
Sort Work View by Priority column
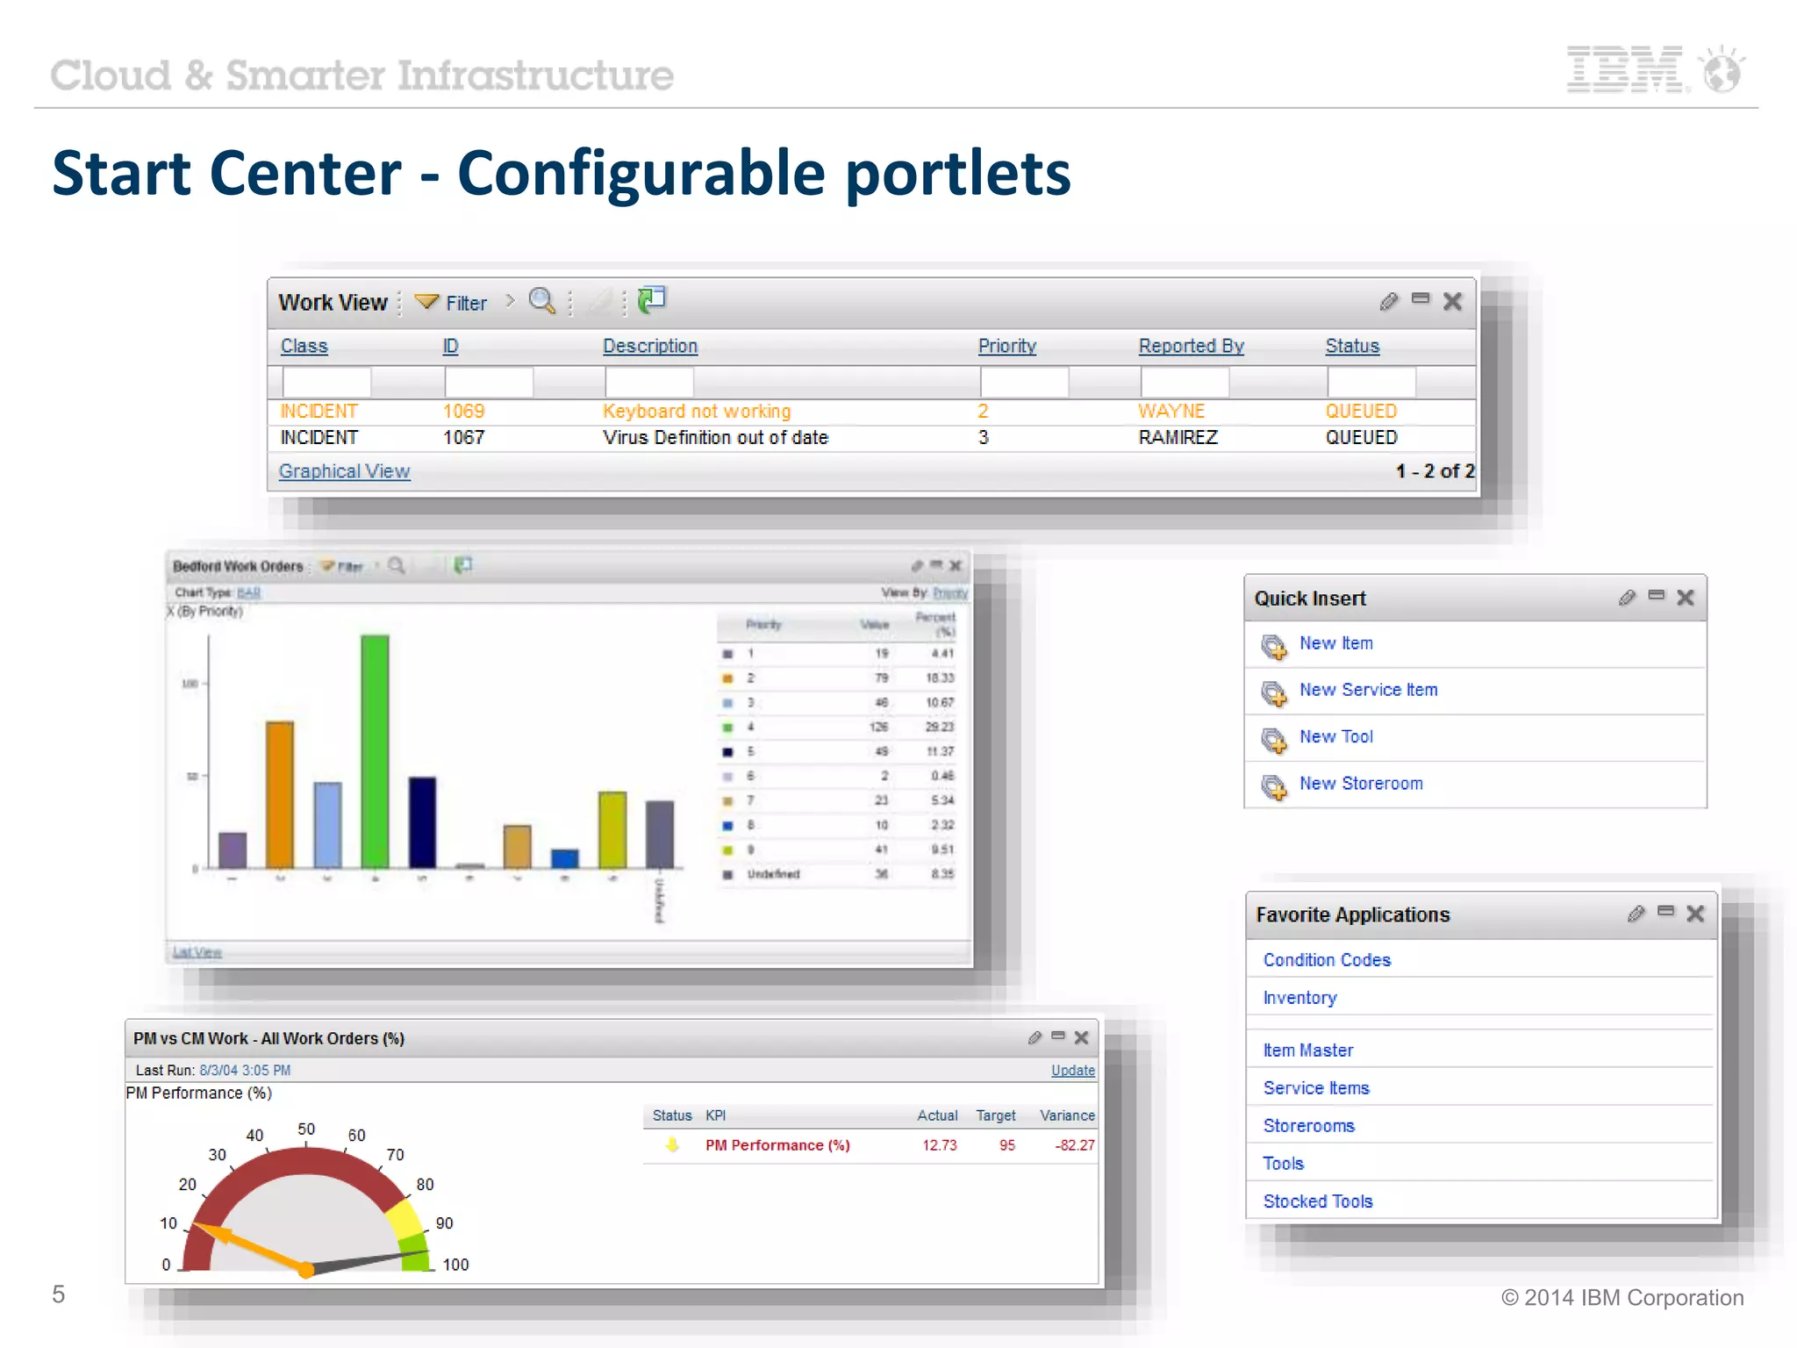(1006, 346)
